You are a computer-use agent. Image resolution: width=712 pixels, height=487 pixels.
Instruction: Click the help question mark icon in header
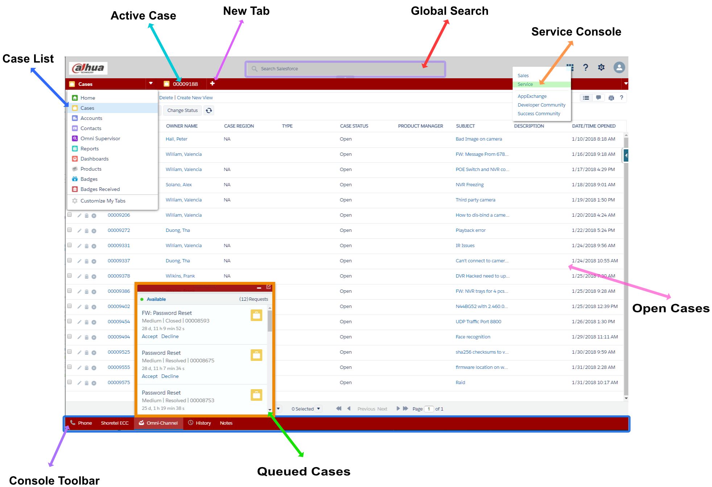coord(585,67)
